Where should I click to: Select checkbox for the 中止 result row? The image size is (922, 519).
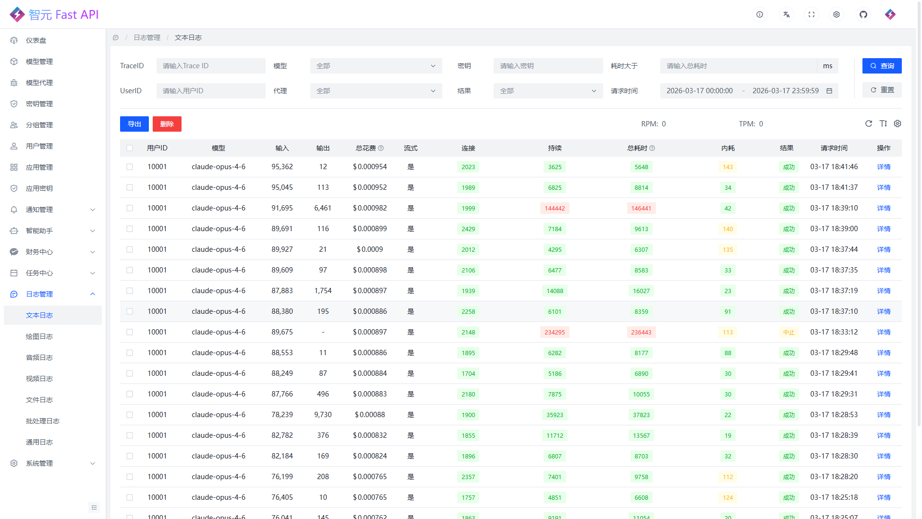[x=130, y=332]
